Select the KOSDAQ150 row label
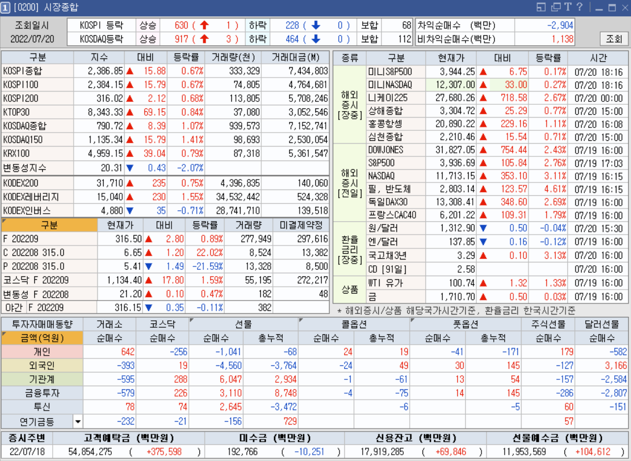 point(38,140)
